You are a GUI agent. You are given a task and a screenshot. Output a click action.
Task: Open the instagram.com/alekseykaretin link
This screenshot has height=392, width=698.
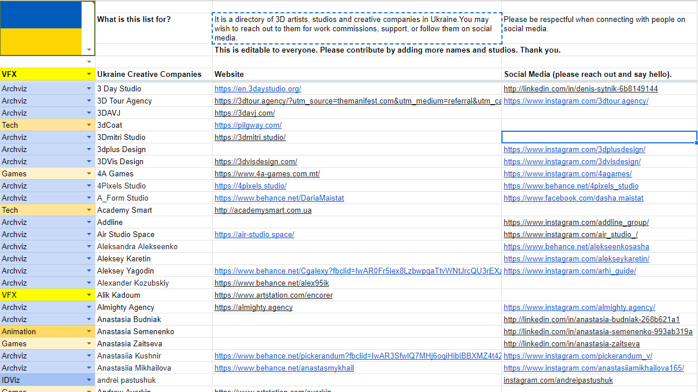click(577, 259)
